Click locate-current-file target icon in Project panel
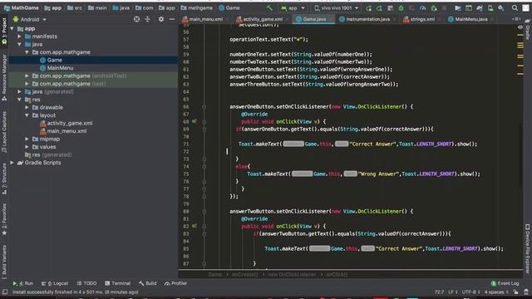The height and width of the screenshot is (299, 532). click(136, 19)
